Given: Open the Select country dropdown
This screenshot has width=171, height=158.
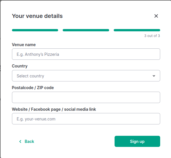Looking at the screenshot, I should coord(86,76).
